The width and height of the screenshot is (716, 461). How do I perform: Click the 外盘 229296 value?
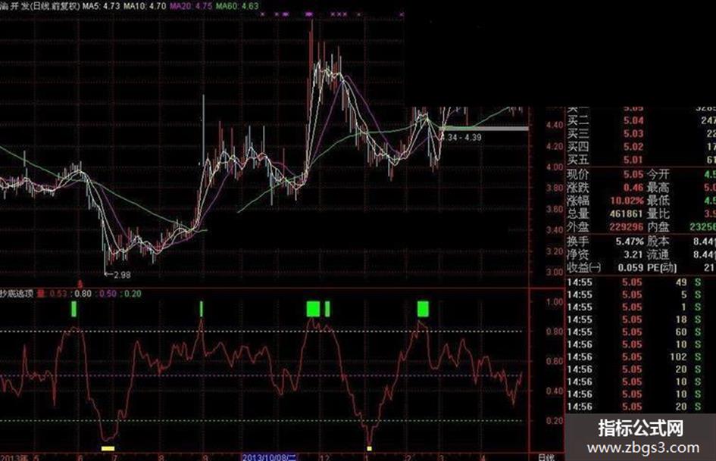627,227
